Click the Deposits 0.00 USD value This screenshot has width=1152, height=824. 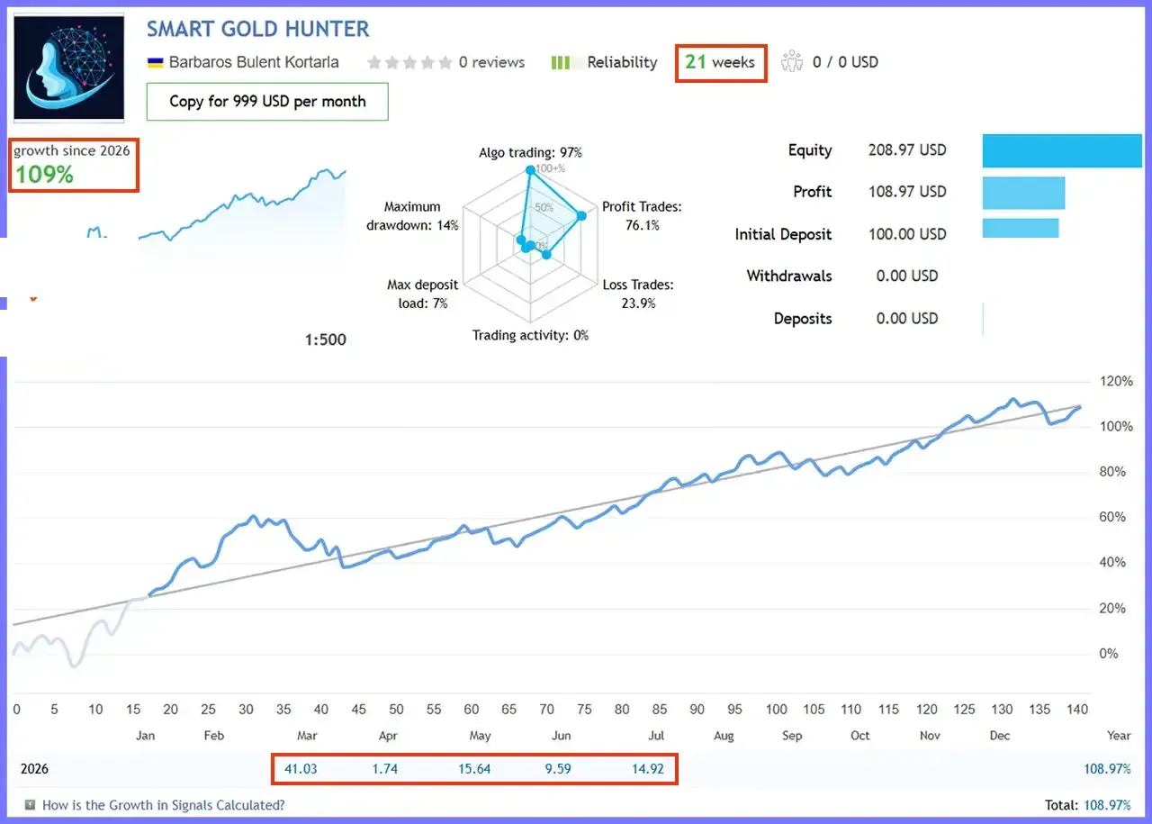[907, 318]
